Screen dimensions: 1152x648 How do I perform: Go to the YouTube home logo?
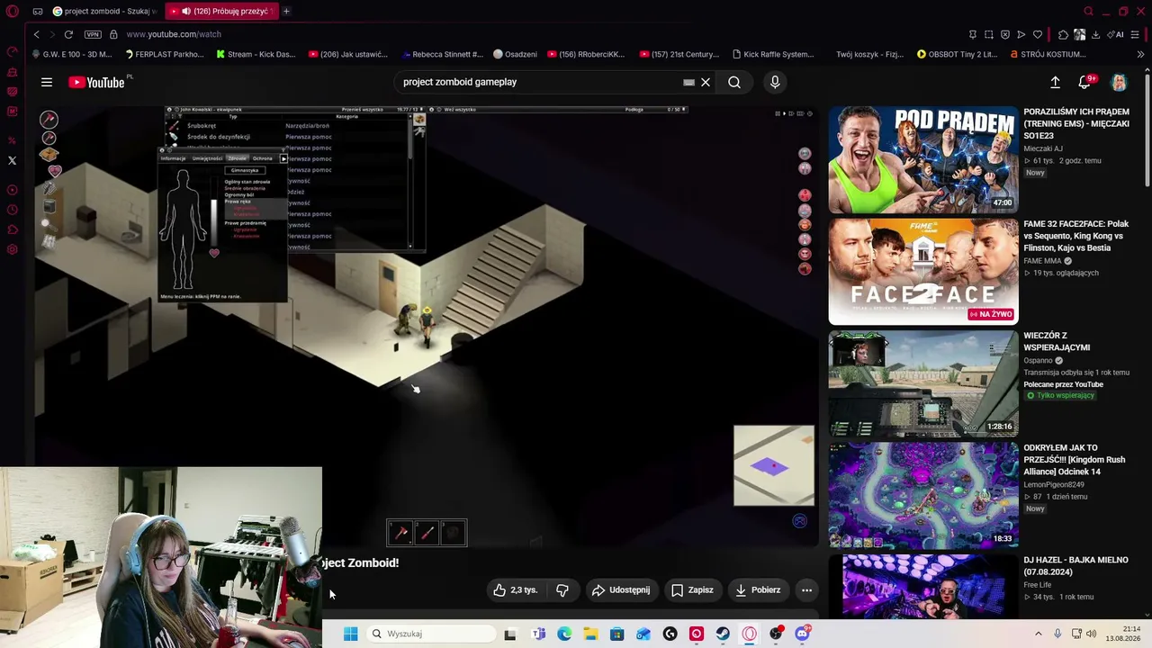(x=96, y=83)
